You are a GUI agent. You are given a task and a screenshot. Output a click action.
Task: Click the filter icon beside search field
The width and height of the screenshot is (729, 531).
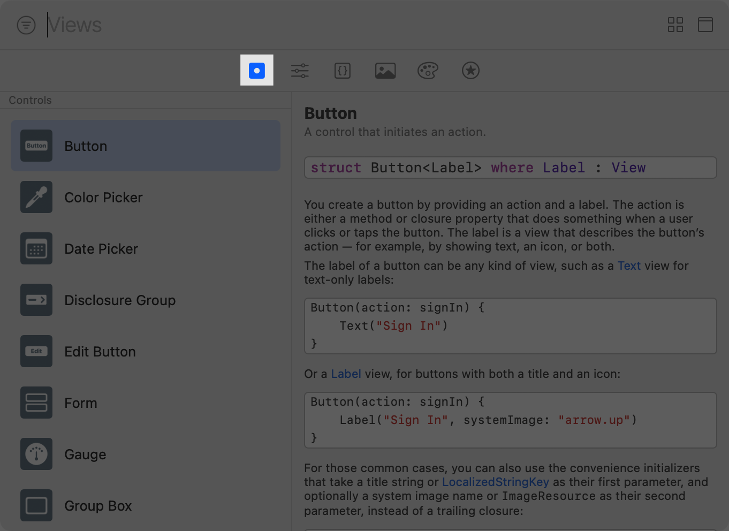(26, 25)
